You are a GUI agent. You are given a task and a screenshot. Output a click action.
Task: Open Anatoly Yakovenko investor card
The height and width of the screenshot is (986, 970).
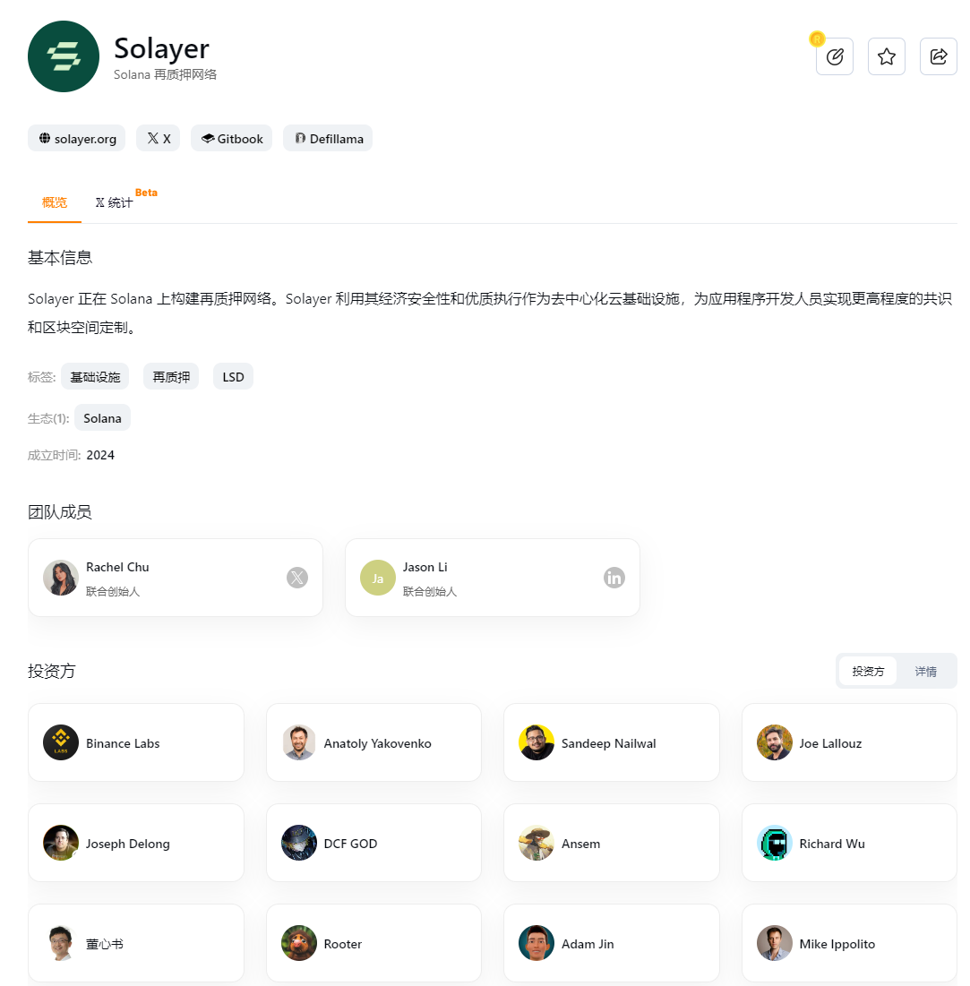coord(373,742)
